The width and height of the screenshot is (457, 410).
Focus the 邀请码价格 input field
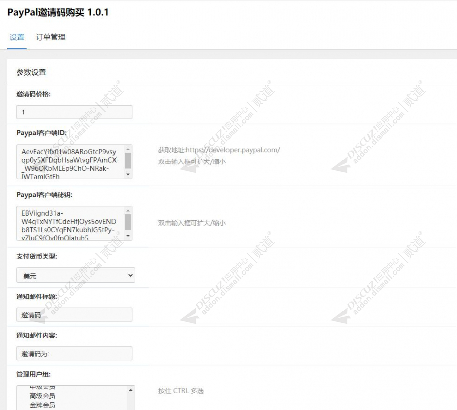click(74, 112)
